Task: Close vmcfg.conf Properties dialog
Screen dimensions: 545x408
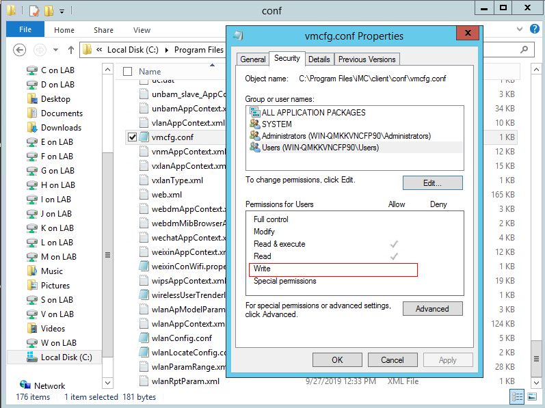Action: 468,33
